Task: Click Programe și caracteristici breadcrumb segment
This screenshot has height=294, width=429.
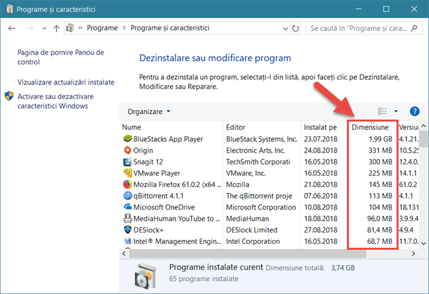Action: pos(170,28)
